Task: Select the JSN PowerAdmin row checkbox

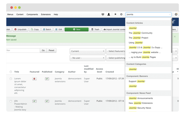Action: [11, 101]
